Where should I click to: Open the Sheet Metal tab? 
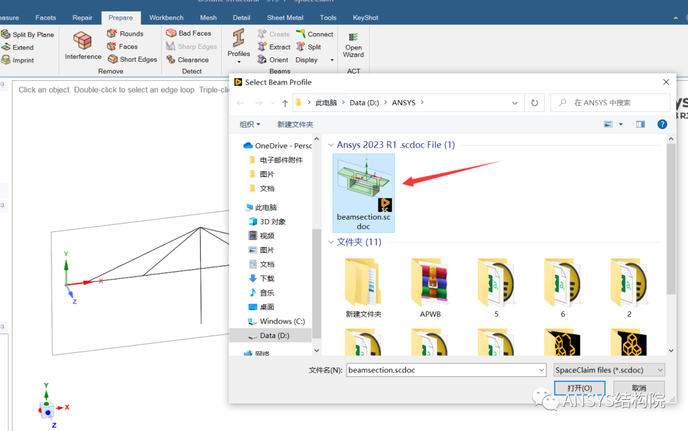click(285, 18)
